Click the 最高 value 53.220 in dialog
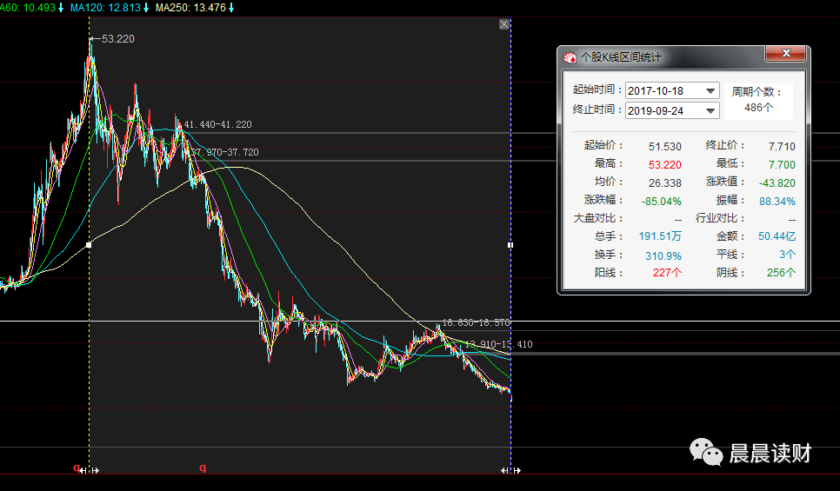The image size is (840, 491). click(x=665, y=165)
